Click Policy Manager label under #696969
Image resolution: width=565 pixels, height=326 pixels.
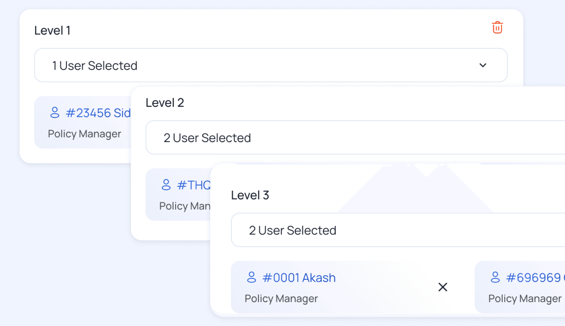coord(525,299)
